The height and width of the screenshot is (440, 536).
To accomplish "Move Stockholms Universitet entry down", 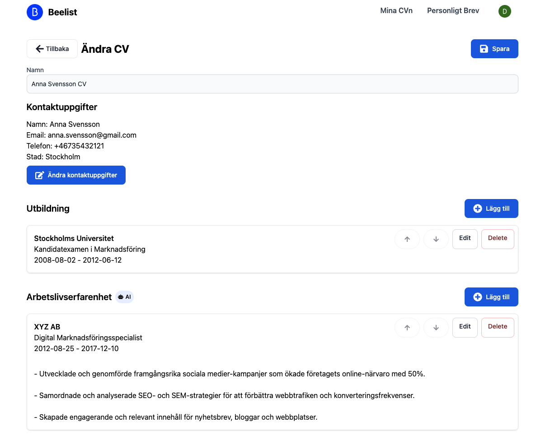I will (436, 239).
